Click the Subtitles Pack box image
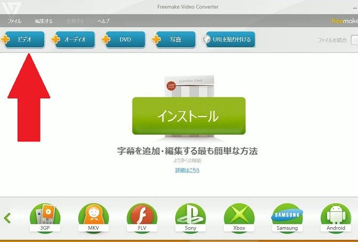The width and height of the screenshot is (358, 242). (189, 86)
